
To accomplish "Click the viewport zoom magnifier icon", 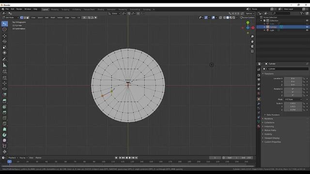I will click(x=252, y=37).
